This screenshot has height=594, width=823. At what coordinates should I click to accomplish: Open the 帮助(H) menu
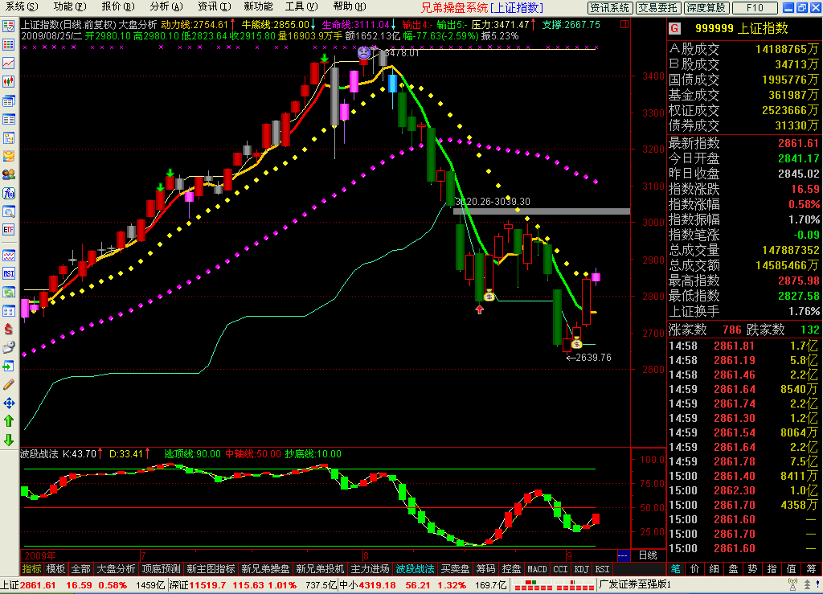tap(350, 6)
